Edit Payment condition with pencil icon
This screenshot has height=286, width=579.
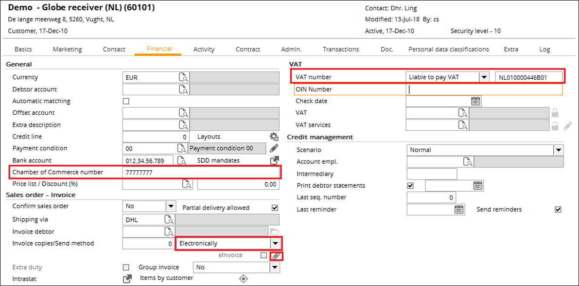[274, 148]
